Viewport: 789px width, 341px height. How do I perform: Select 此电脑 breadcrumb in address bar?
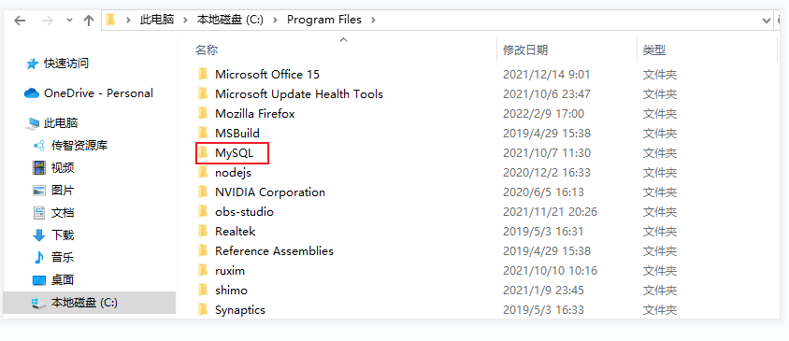click(x=157, y=21)
